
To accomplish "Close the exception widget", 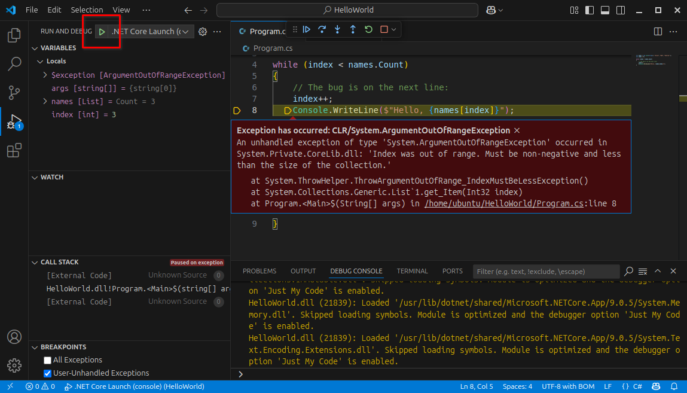I will pos(517,130).
